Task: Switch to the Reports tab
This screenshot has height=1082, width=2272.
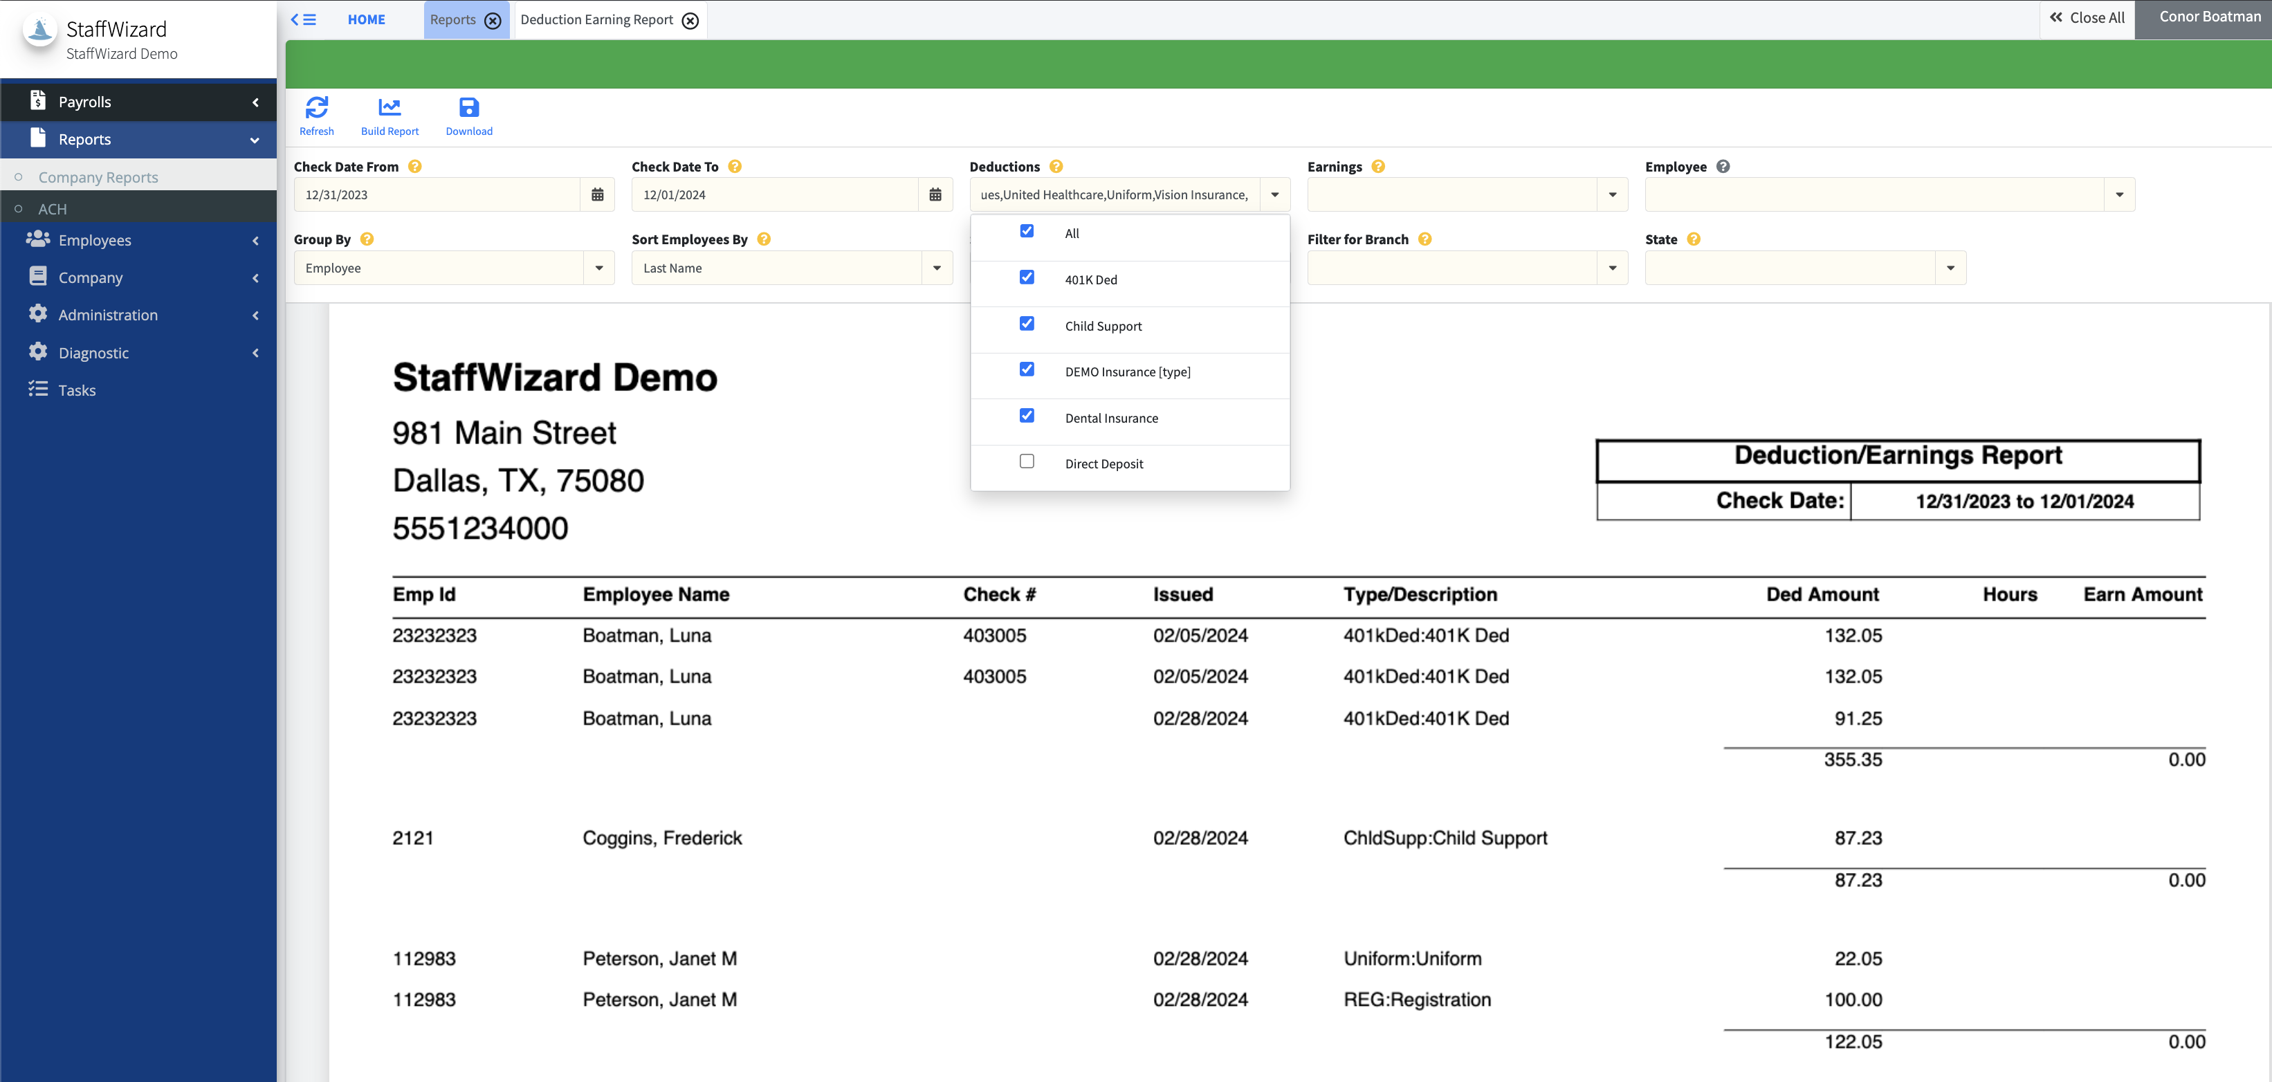Action: (452, 19)
